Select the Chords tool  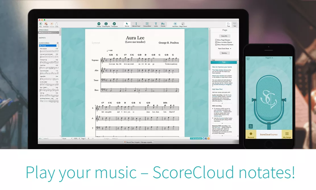(163, 24)
